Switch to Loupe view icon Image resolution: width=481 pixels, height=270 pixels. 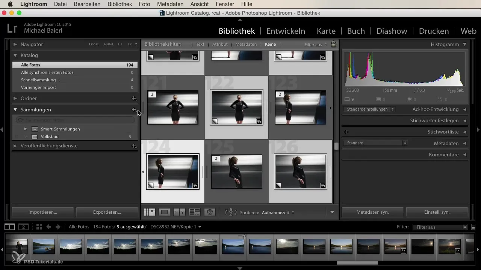click(x=164, y=212)
